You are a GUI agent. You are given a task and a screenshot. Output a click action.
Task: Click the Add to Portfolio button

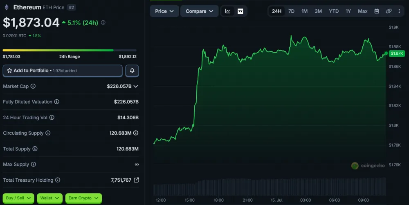coord(63,71)
